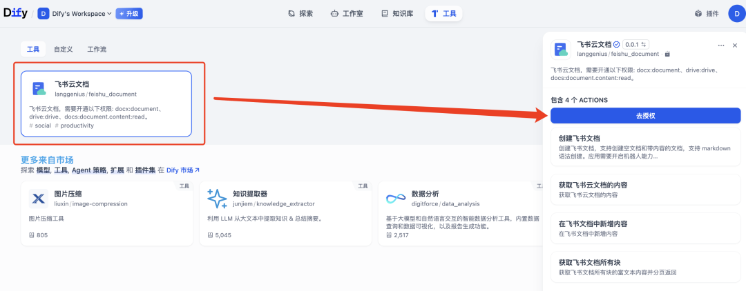746x291 pixels.
Task: Click the 知识提取器 sparkle icon
Action: click(x=217, y=199)
